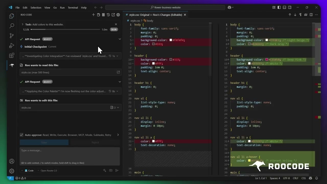Open Copilot dropdown arrow in title bar
This screenshot has height=184, width=327.
tap(233, 8)
